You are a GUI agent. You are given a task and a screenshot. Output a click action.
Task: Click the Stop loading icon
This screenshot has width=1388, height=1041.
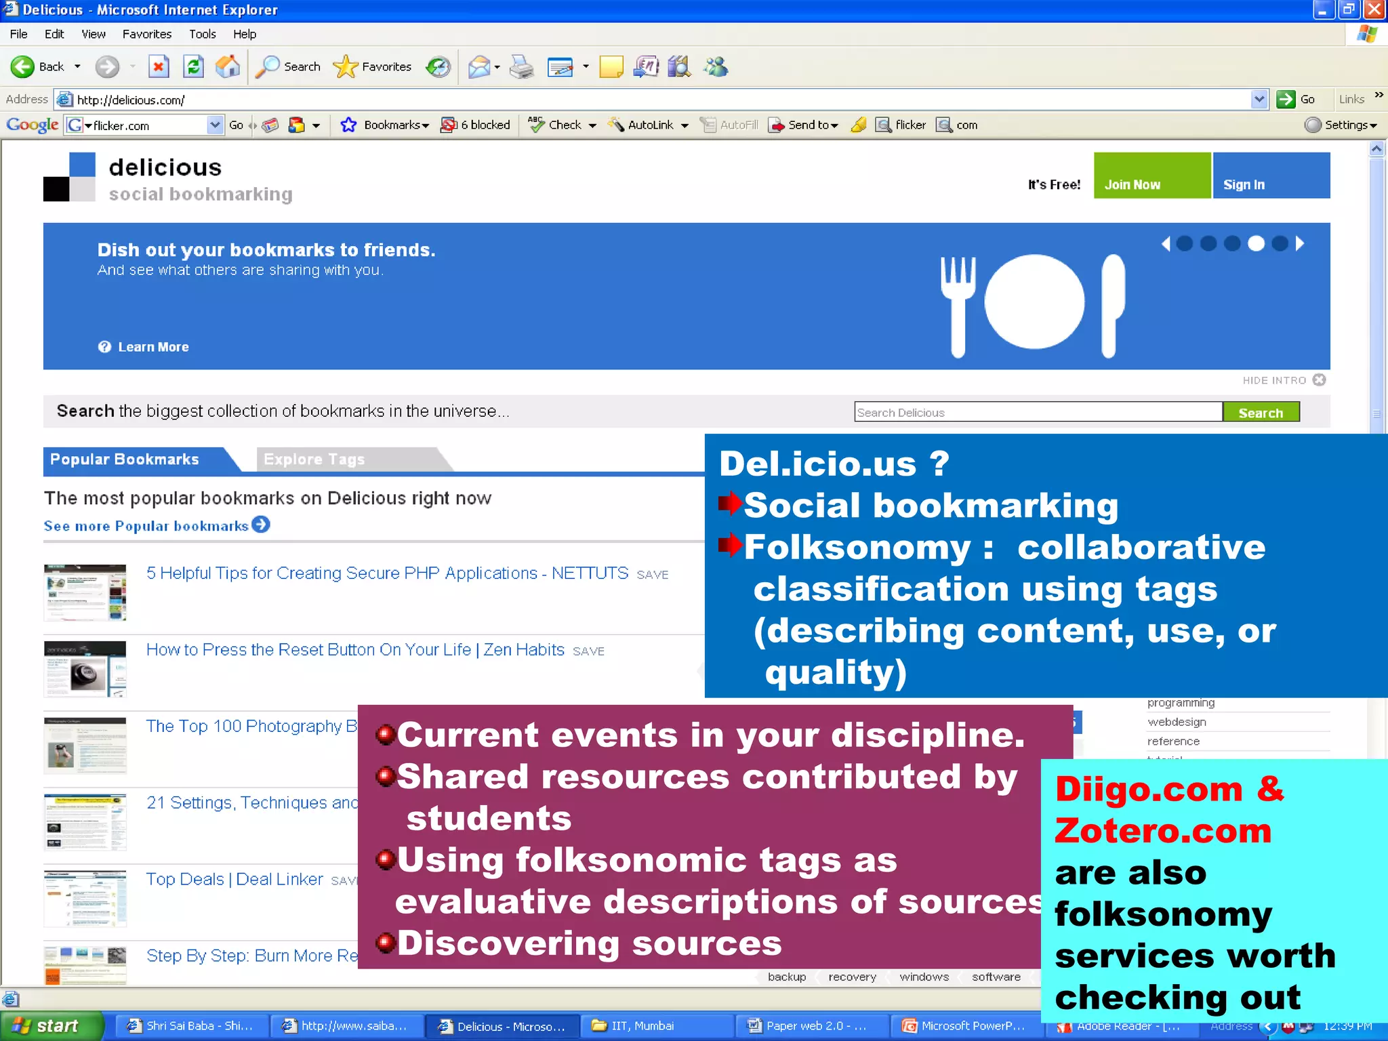[158, 66]
